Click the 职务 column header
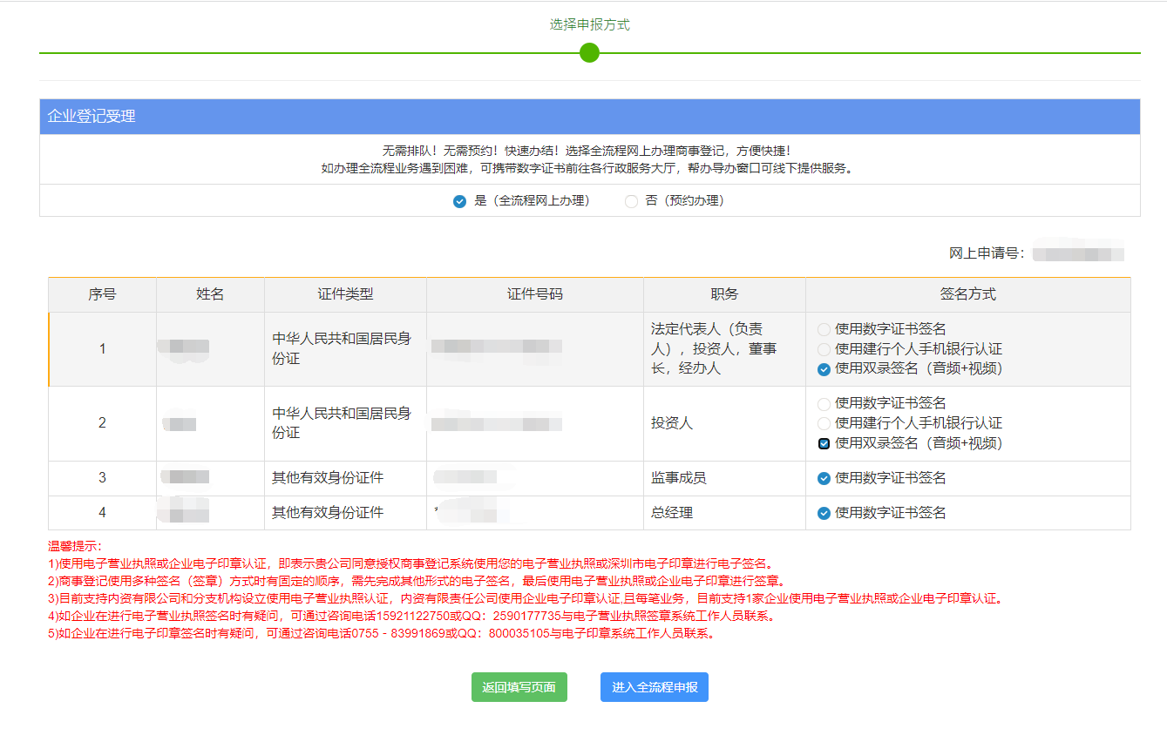Screen dimensions: 1167x735 pyautogui.click(x=724, y=294)
